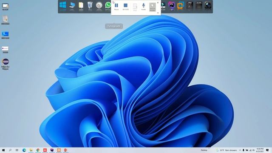
Task: Launch WhatsApp from the top dock
Action: pyautogui.click(x=108, y=5)
